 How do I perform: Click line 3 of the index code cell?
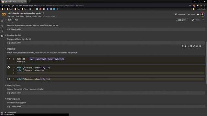coord(110,73)
